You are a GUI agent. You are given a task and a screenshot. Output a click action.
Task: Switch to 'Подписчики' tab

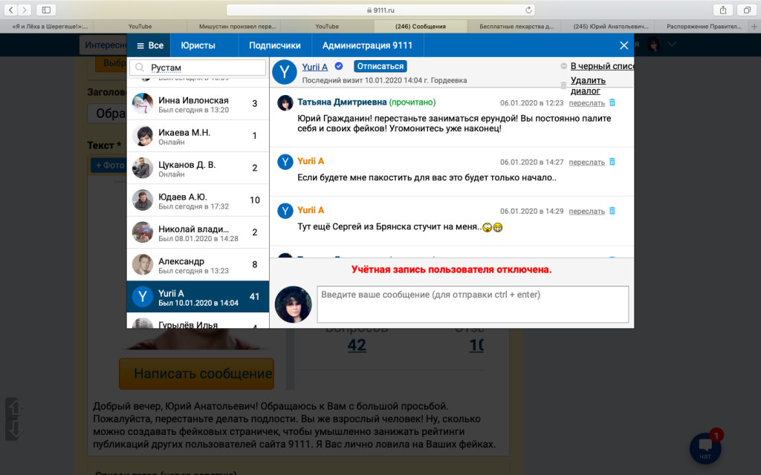(x=275, y=45)
